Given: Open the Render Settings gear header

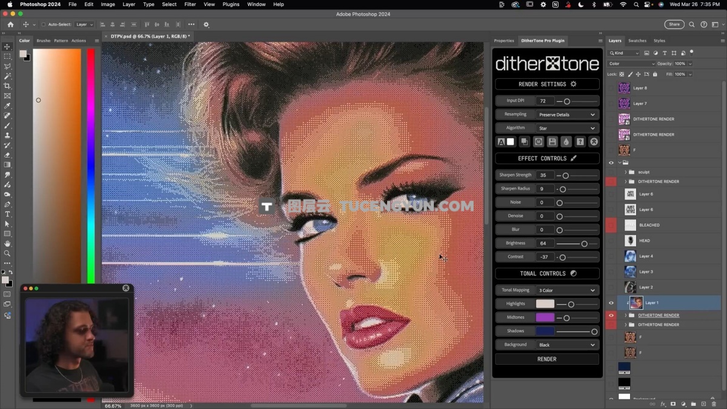Looking at the screenshot, I should [x=547, y=84].
